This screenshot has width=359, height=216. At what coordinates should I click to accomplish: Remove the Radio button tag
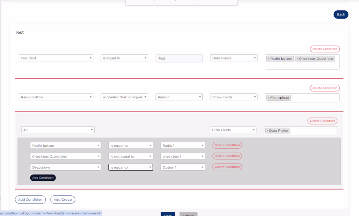tap(269, 59)
